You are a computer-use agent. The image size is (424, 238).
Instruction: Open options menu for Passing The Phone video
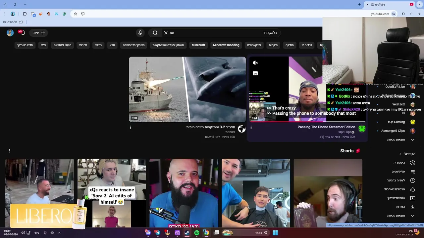click(x=251, y=127)
